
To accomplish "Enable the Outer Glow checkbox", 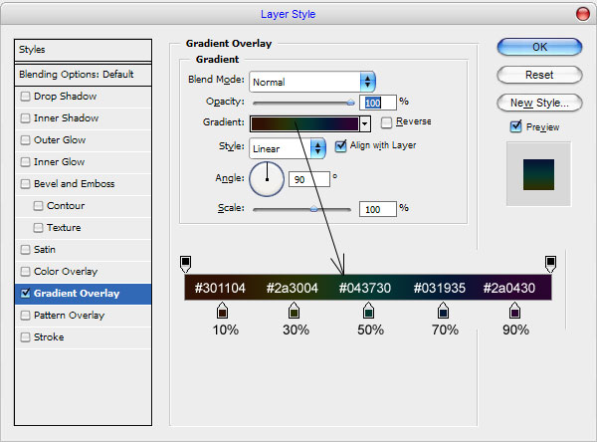I will [25, 140].
